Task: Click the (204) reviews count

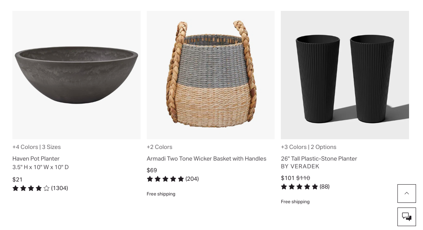Action: pyautogui.click(x=192, y=179)
